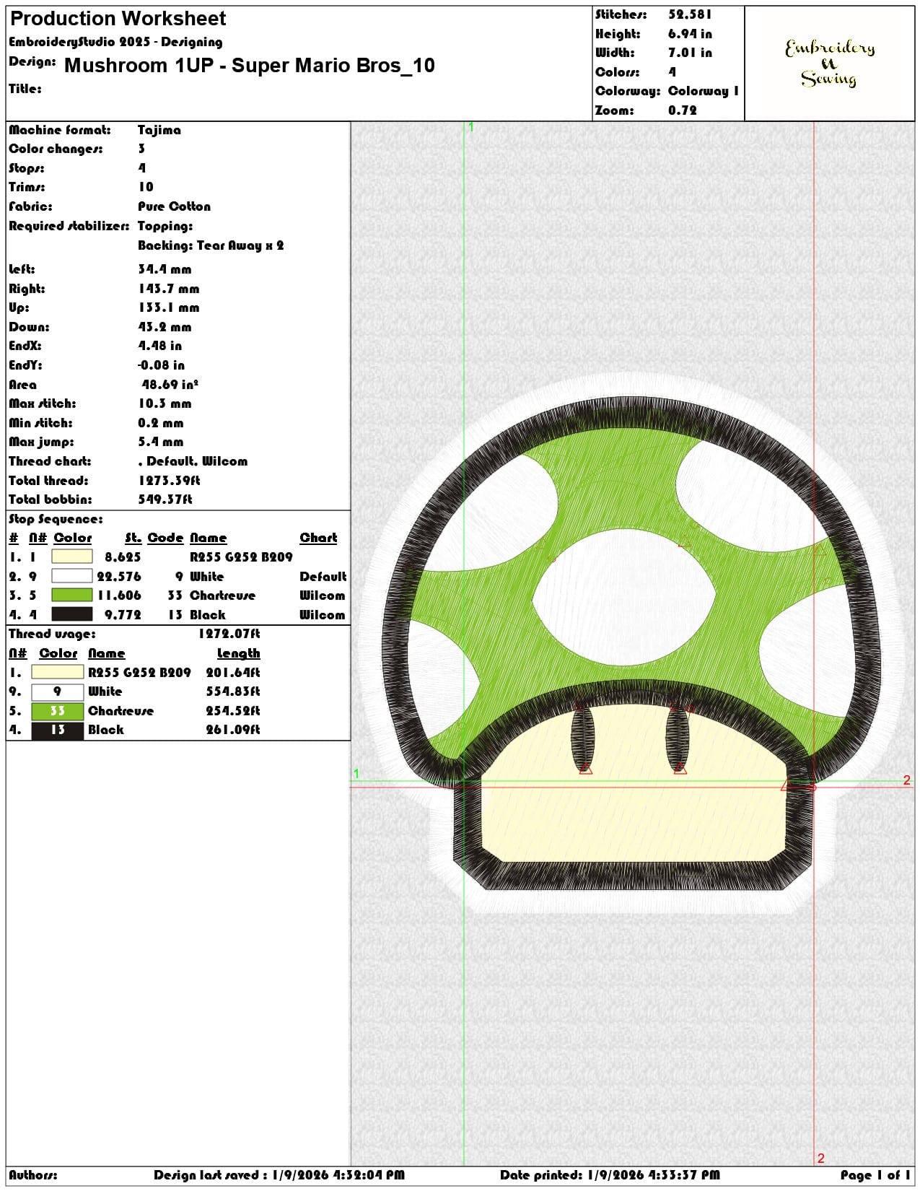Click the Thread chart value Default, Wilcom
920x1191 pixels.
(x=193, y=461)
